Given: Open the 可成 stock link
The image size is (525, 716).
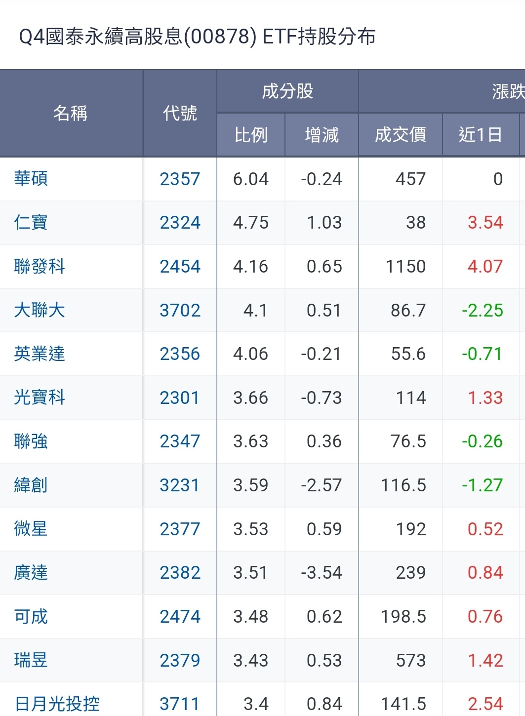Looking at the screenshot, I should coord(31,617).
